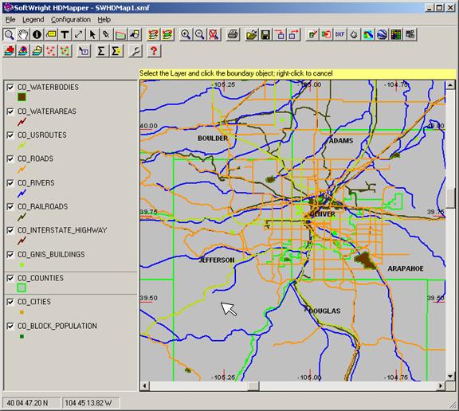
Task: Uncheck the CO_WATERBODIES layer
Action: click(10, 88)
